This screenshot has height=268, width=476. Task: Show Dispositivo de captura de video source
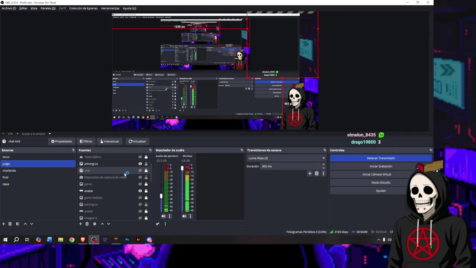(x=140, y=177)
